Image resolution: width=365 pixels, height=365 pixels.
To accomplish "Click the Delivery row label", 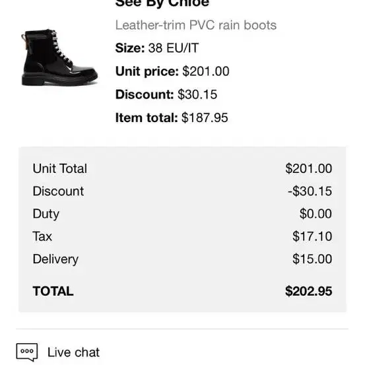I will click(55, 259).
